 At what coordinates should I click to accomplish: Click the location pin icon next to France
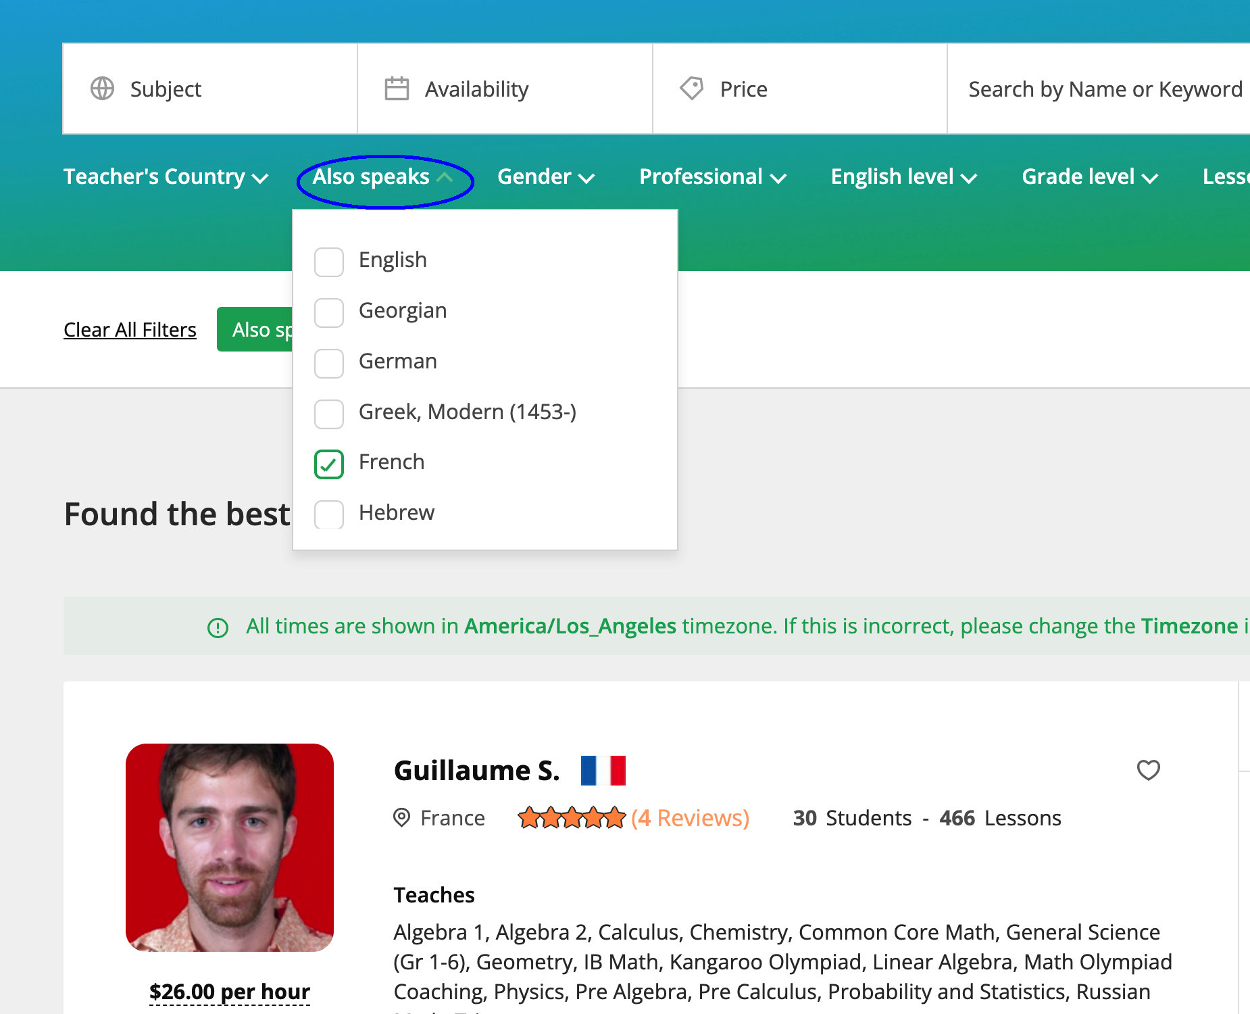(x=402, y=818)
